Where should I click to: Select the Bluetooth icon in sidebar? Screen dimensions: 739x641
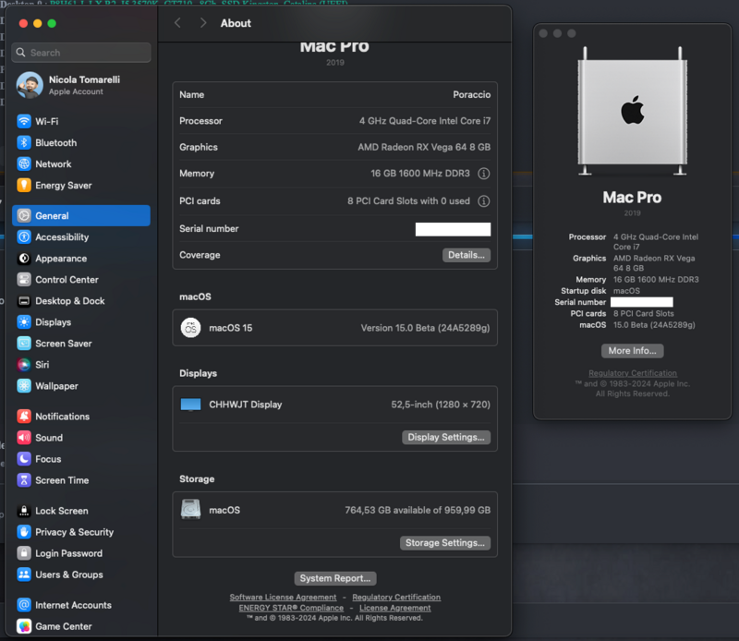tap(24, 143)
